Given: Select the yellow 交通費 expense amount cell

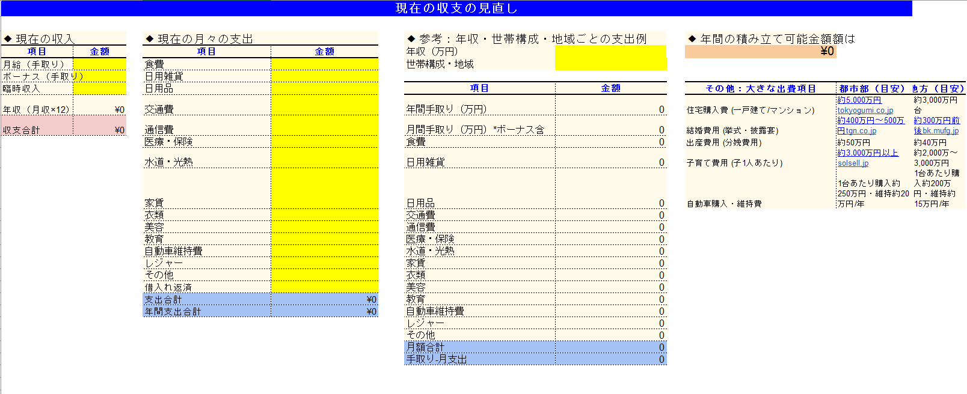Looking at the screenshot, I should 324,109.
